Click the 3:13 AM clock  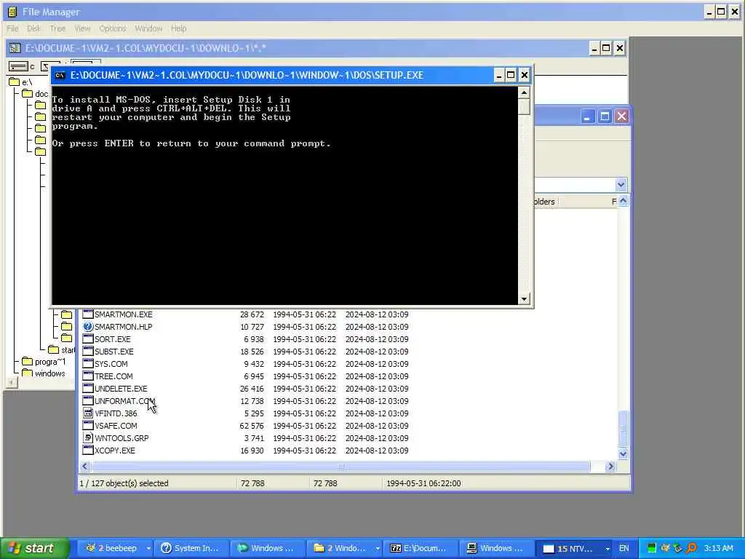[x=718, y=548]
